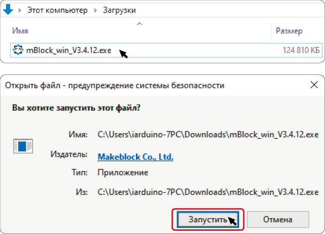The height and width of the screenshot is (234, 325).
Task: Click the Отмена button
Action: 278,220
